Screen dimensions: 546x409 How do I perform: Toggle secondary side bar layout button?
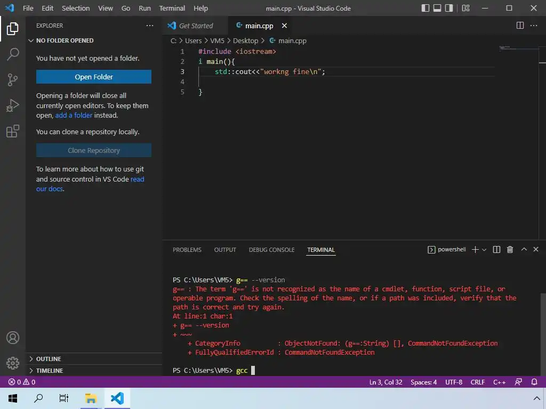[449, 8]
